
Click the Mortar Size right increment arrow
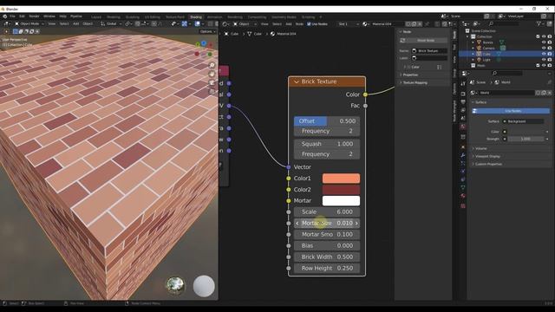coord(356,224)
